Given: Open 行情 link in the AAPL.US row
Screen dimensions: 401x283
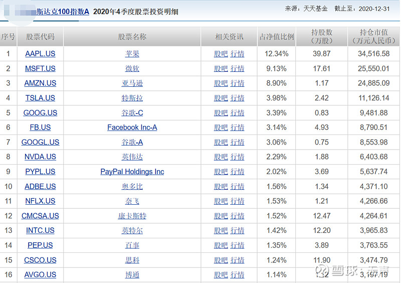Looking at the screenshot, I should 237,54.
